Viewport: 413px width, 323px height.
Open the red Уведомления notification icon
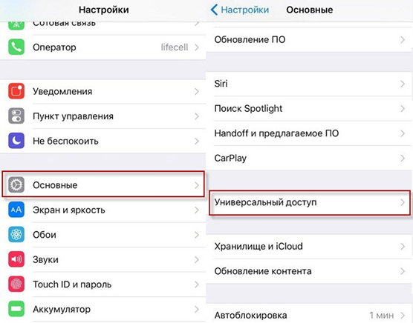coord(16,91)
